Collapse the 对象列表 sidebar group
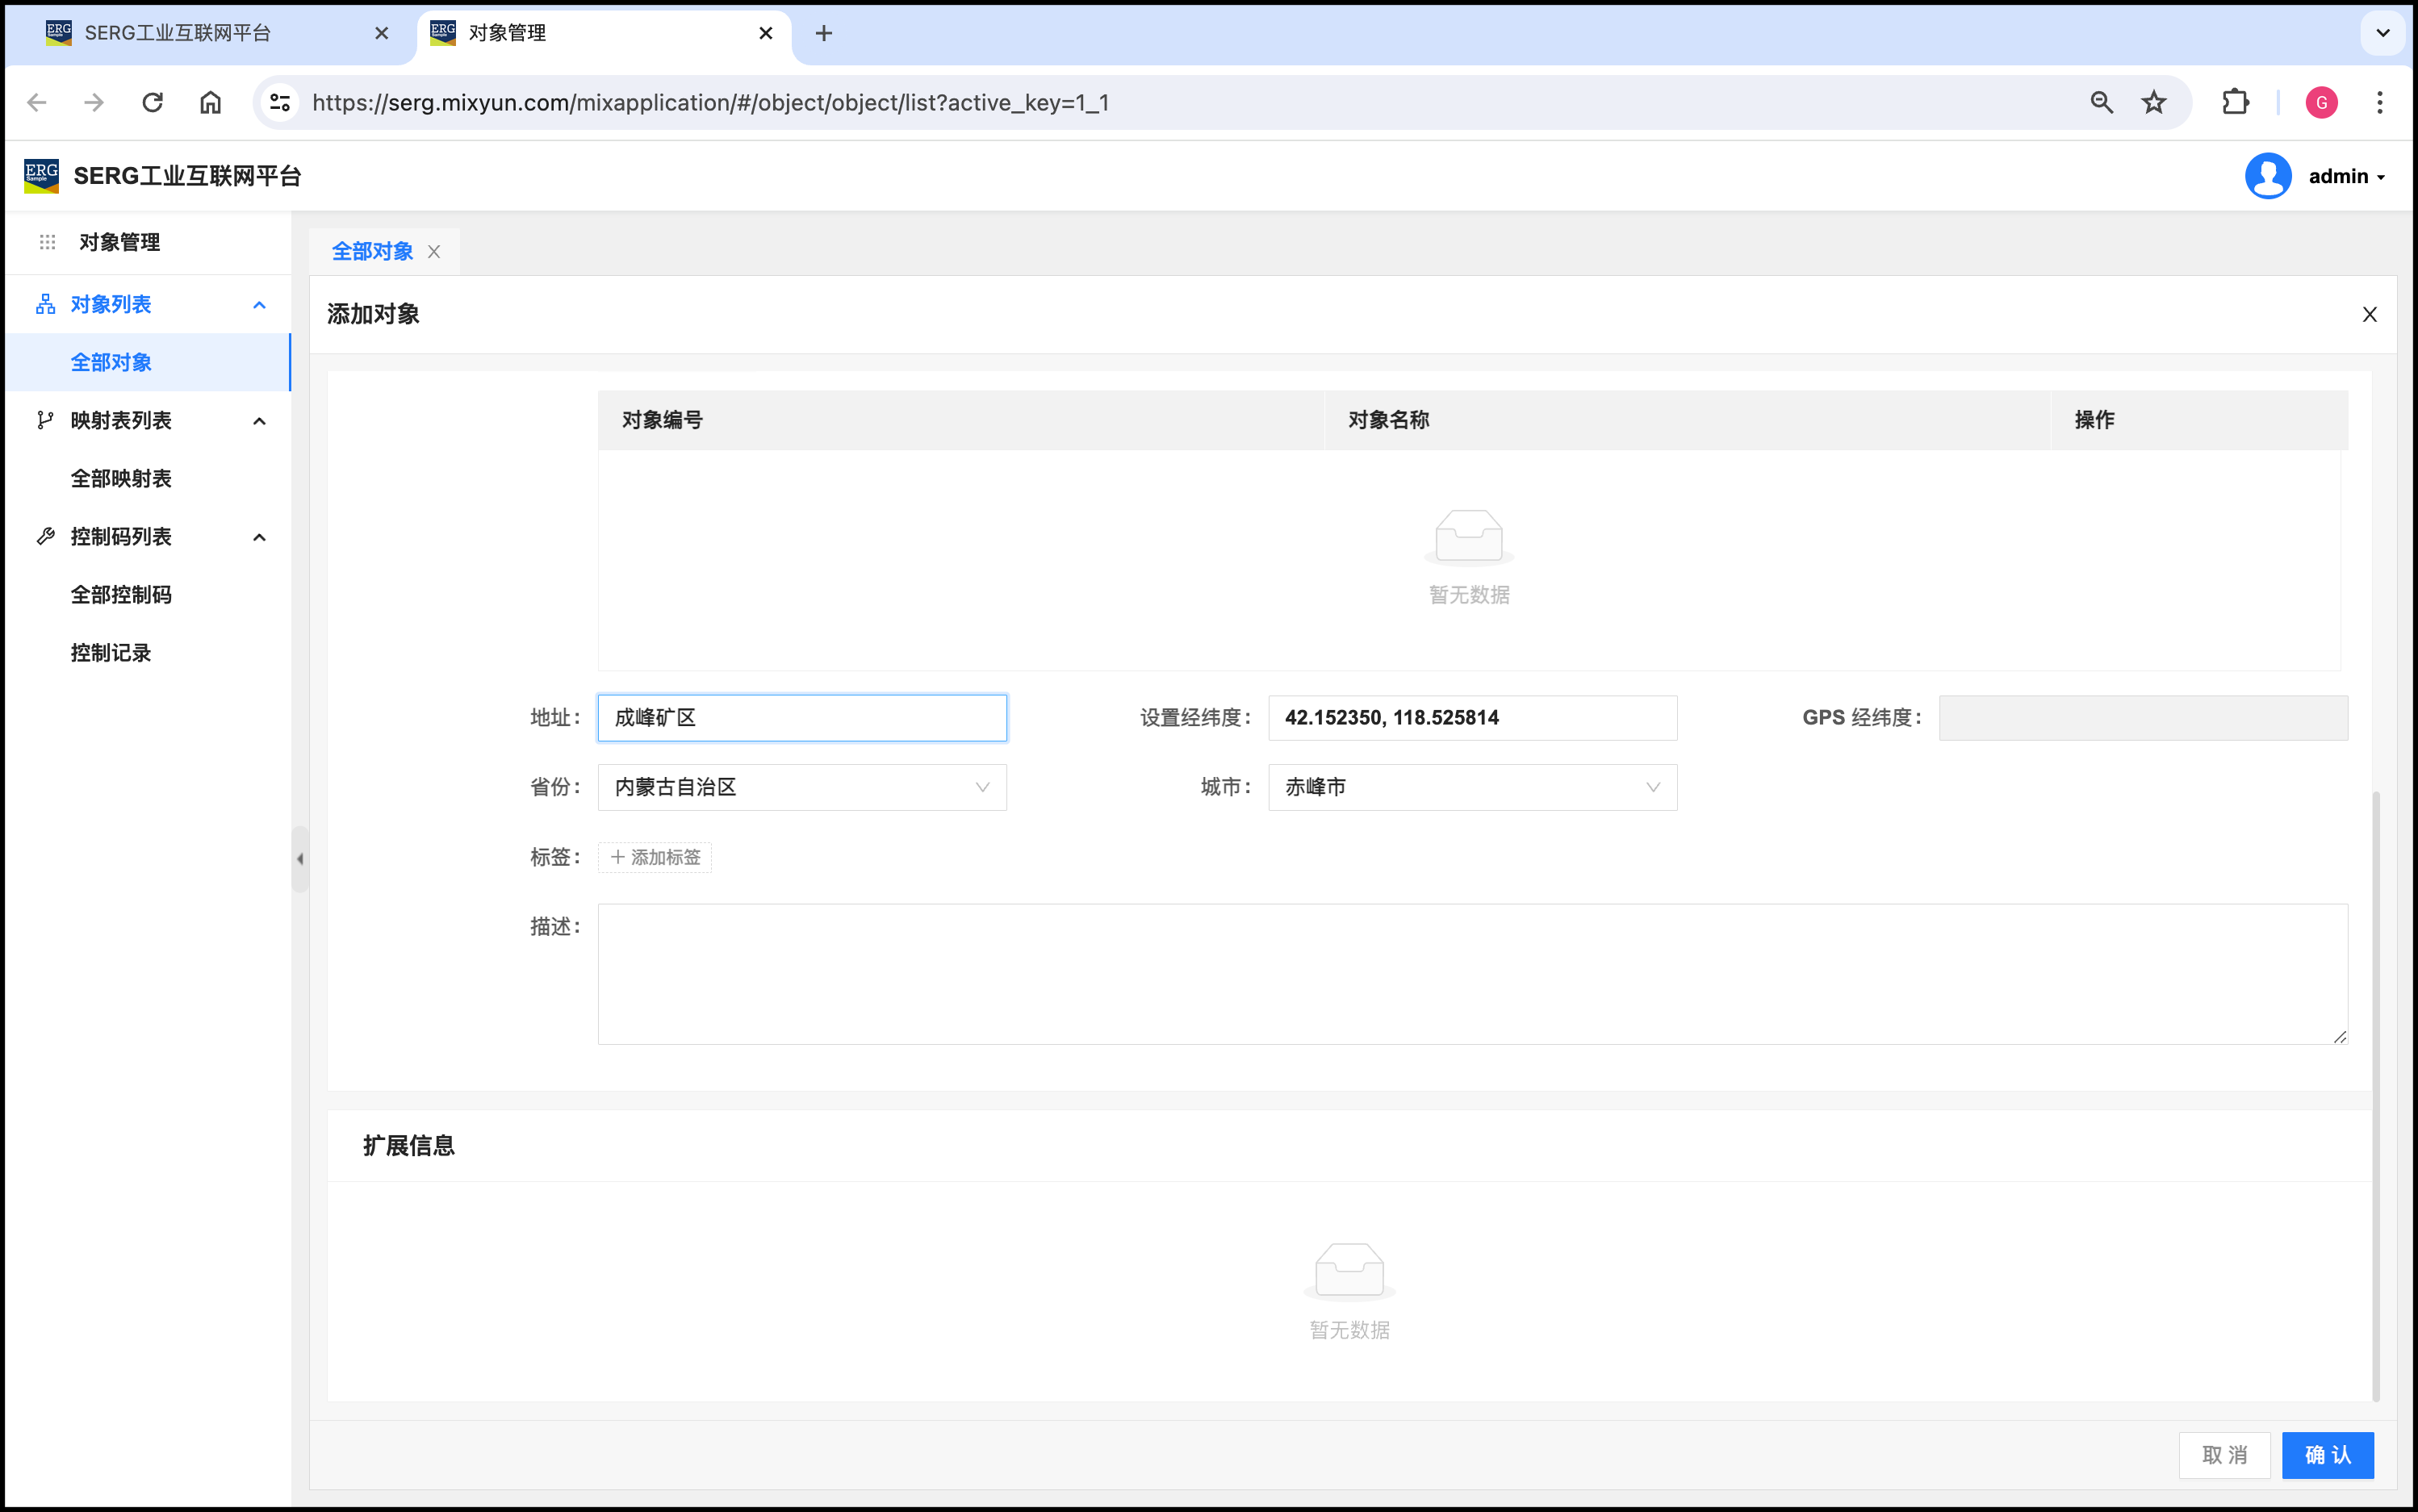The height and width of the screenshot is (1512, 2418). click(x=259, y=305)
